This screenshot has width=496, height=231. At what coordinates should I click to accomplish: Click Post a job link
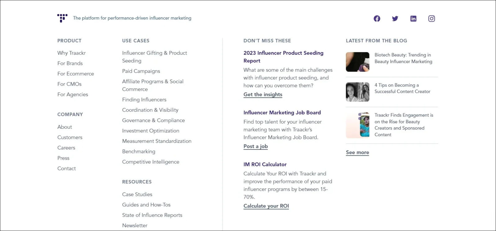click(x=255, y=146)
